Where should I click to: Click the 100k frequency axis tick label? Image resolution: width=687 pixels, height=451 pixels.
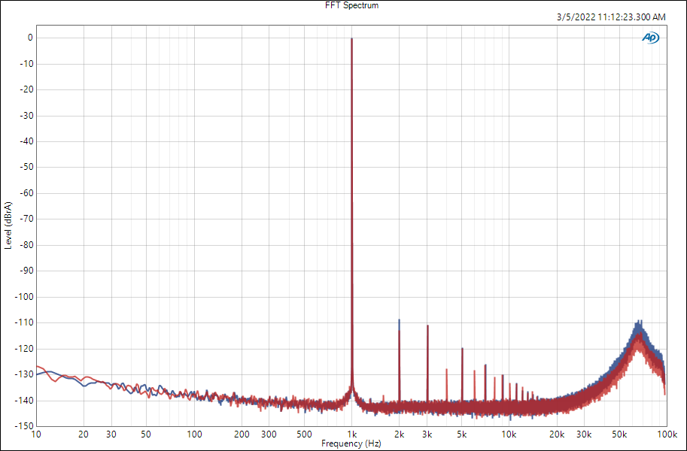pyautogui.click(x=665, y=434)
